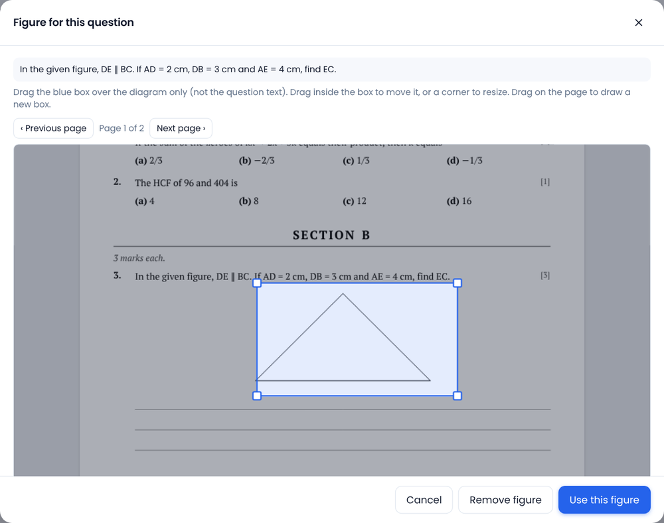Click the 'Figure for this question' title
Viewport: 664px width, 523px height.
pos(74,23)
